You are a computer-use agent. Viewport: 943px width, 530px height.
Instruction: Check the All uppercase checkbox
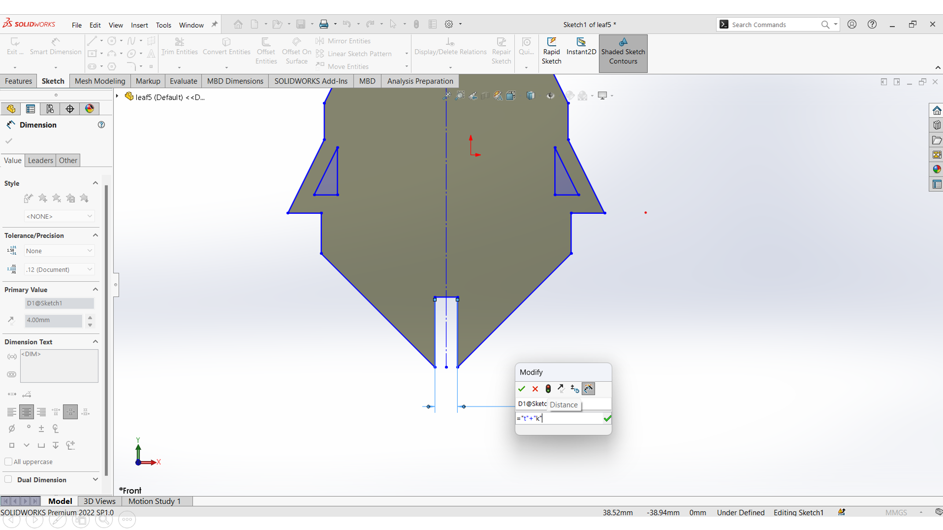(8, 462)
